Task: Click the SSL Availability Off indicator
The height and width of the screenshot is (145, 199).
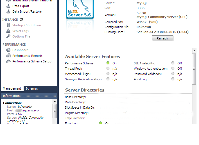Action: point(173,63)
